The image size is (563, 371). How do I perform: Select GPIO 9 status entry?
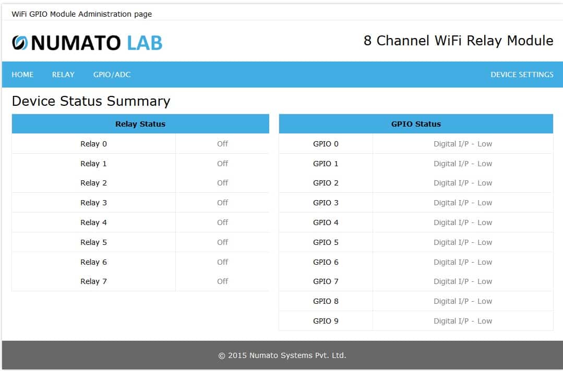pyautogui.click(x=462, y=320)
